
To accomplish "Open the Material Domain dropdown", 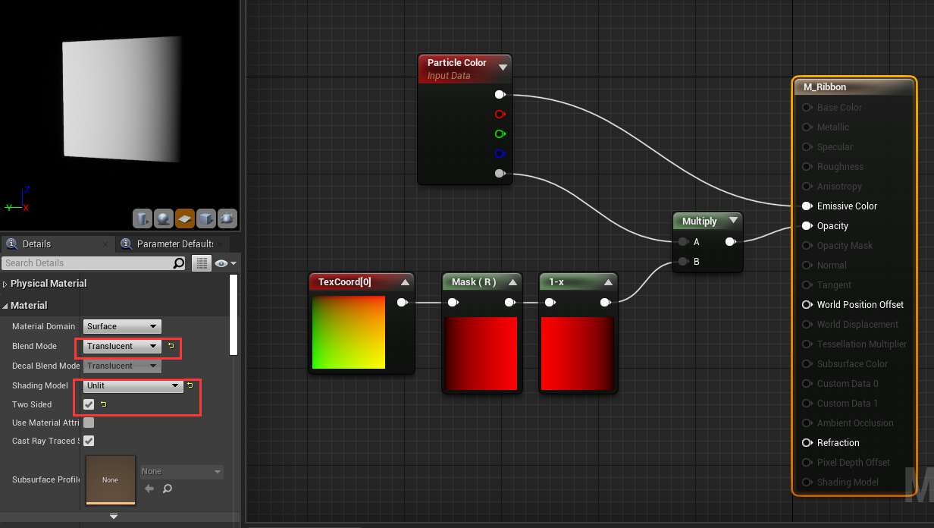I will pyautogui.click(x=122, y=326).
